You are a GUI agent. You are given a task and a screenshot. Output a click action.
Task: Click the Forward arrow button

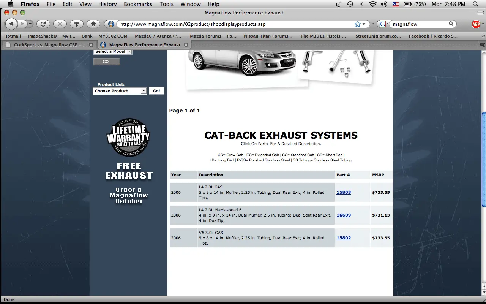coord(22,24)
